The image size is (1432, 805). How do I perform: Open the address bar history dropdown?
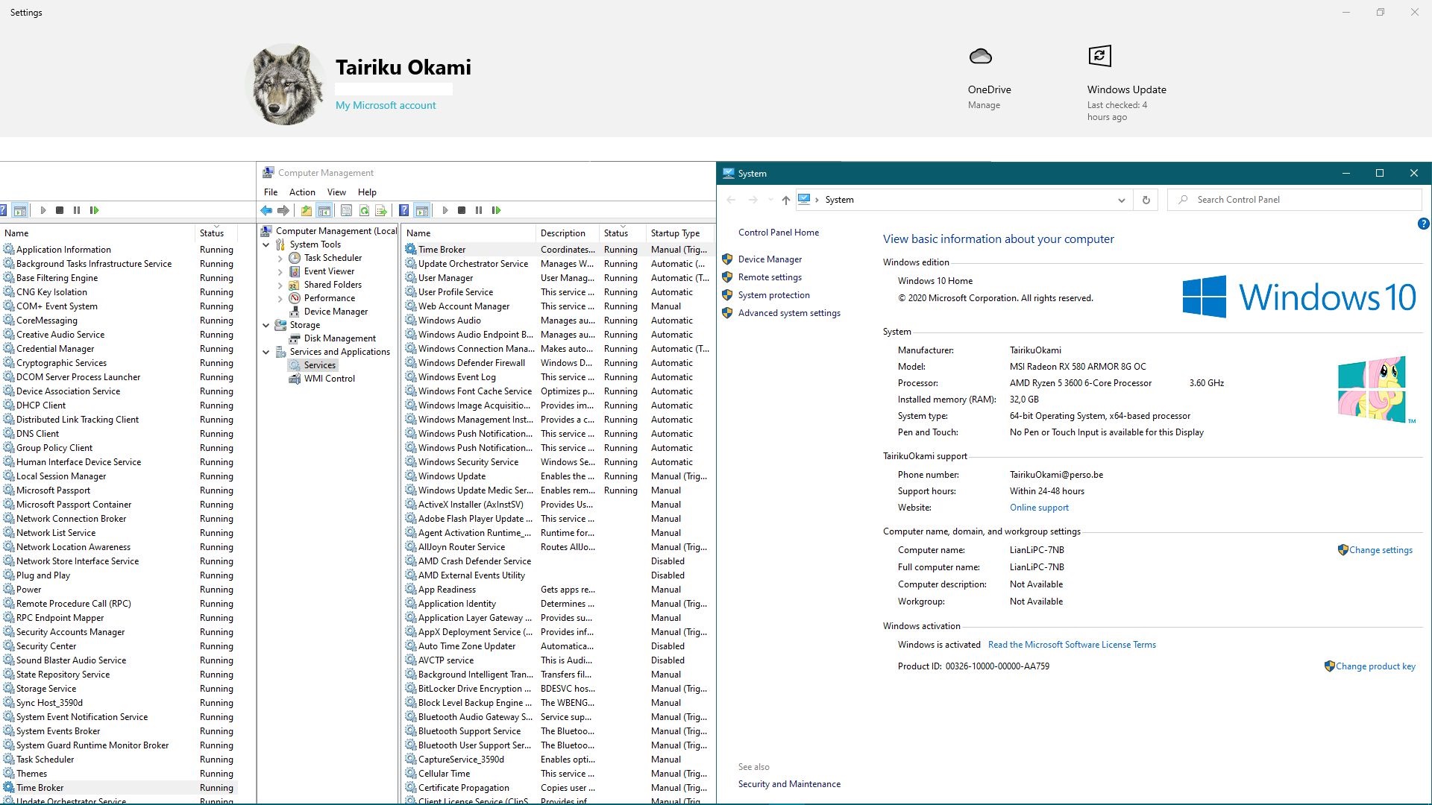(1121, 200)
